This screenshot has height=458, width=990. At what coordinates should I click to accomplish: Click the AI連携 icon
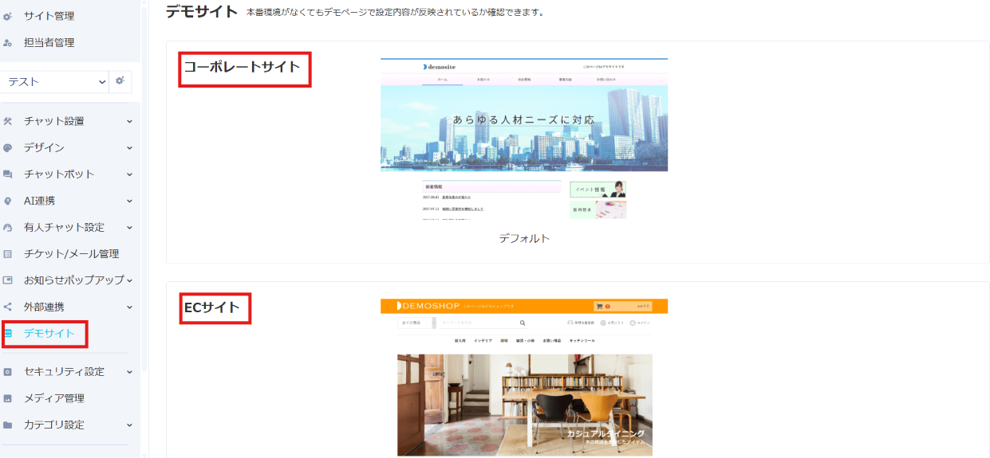click(8, 201)
